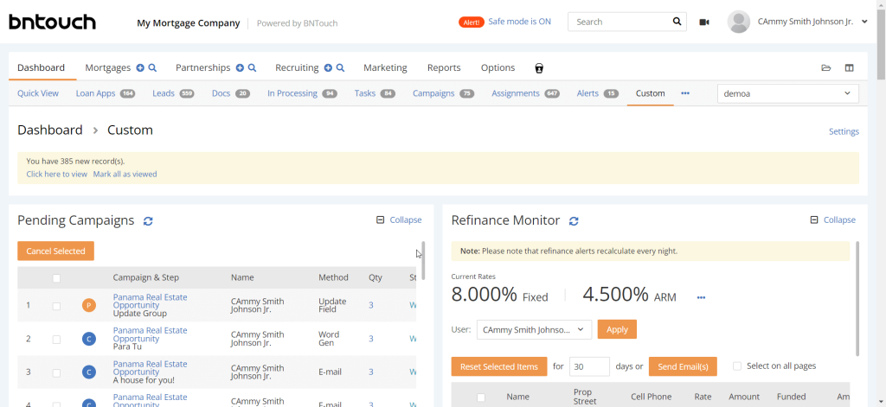Search partnerships with magnifier icon
Viewport: 886px width, 407px height.
click(253, 67)
